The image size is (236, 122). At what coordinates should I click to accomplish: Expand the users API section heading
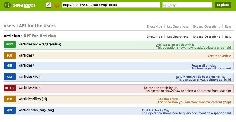(30, 26)
